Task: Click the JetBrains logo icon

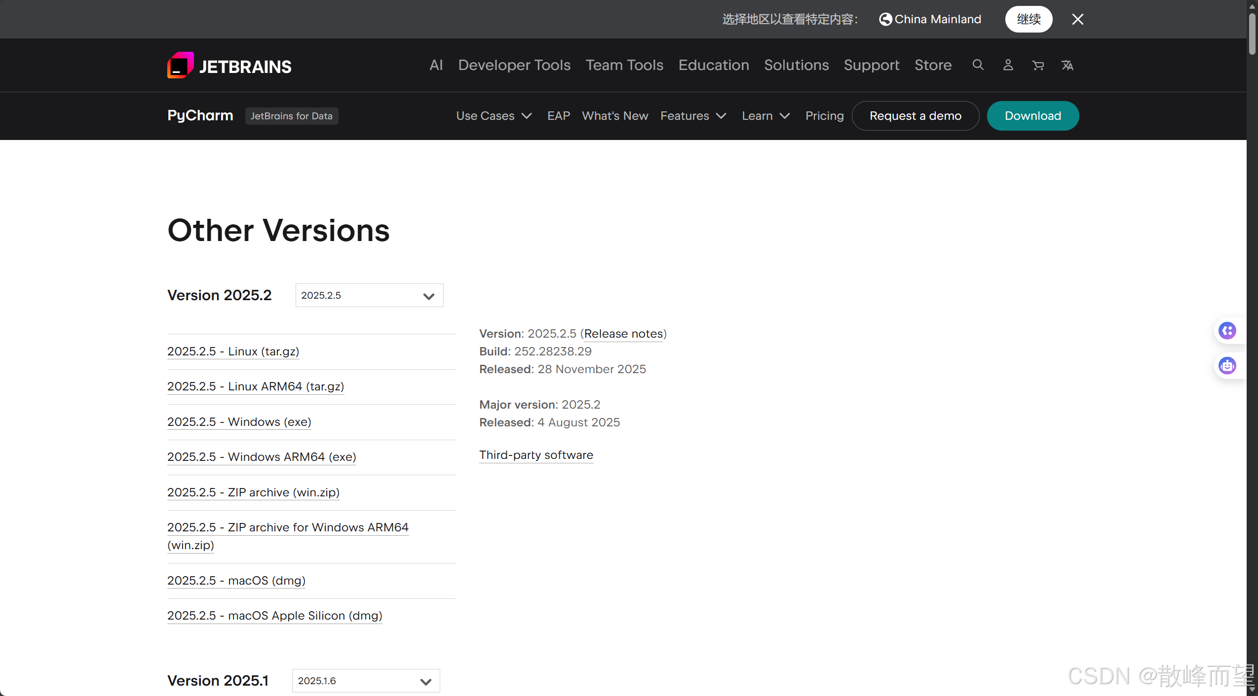Action: pyautogui.click(x=180, y=66)
